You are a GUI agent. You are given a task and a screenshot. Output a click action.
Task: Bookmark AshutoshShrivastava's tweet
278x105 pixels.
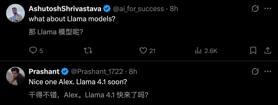pyautogui.click(x=253, y=51)
